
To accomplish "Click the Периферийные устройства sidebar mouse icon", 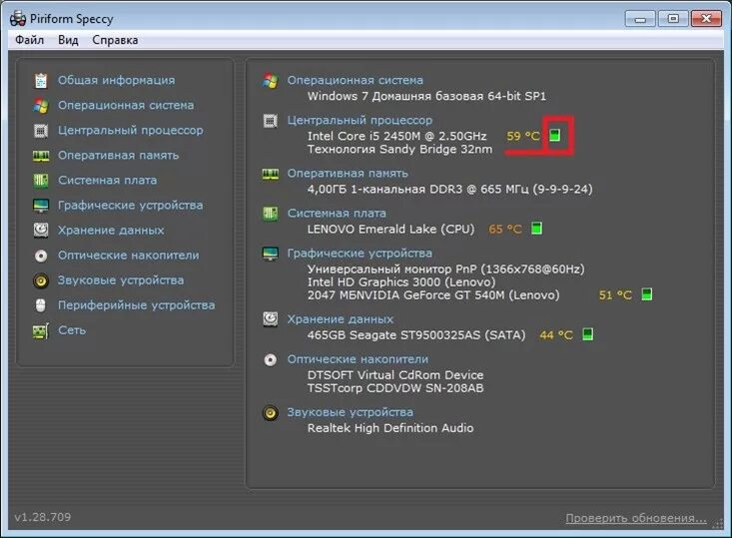I will click(x=41, y=305).
